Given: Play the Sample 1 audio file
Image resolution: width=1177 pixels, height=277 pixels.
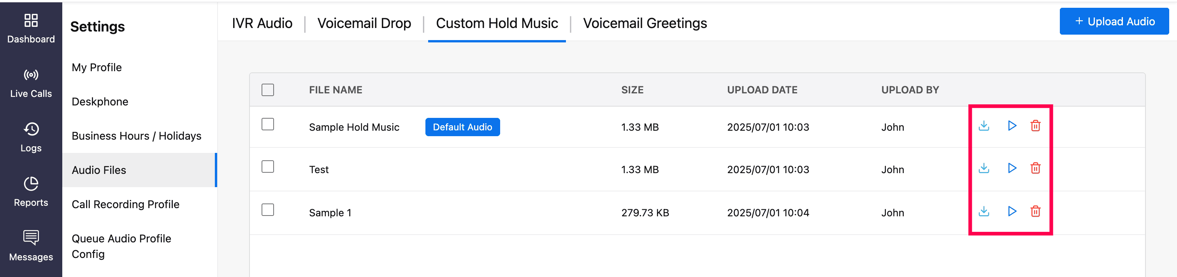Looking at the screenshot, I should point(1012,211).
